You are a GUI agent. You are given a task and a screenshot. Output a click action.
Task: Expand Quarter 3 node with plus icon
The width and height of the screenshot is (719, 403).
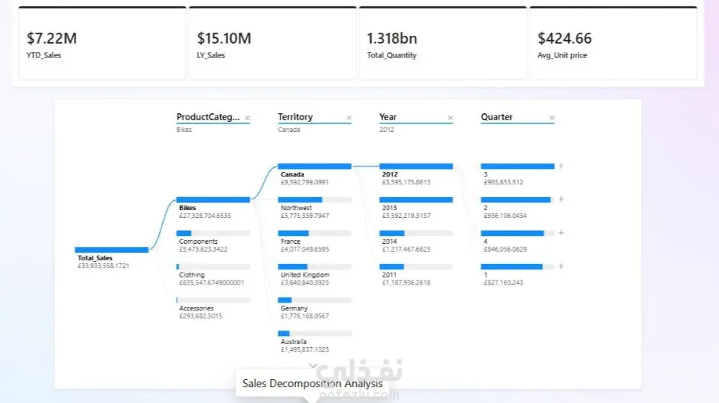(x=561, y=166)
